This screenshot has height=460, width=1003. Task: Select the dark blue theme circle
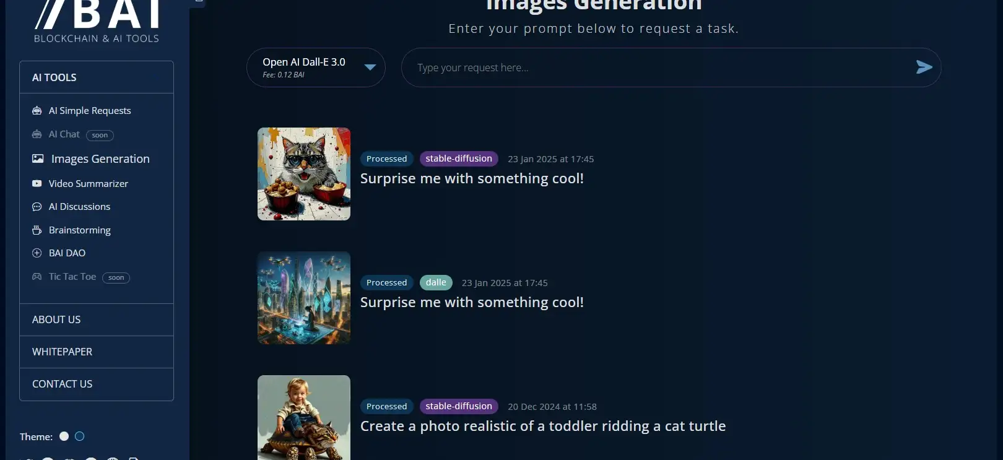pyautogui.click(x=79, y=436)
